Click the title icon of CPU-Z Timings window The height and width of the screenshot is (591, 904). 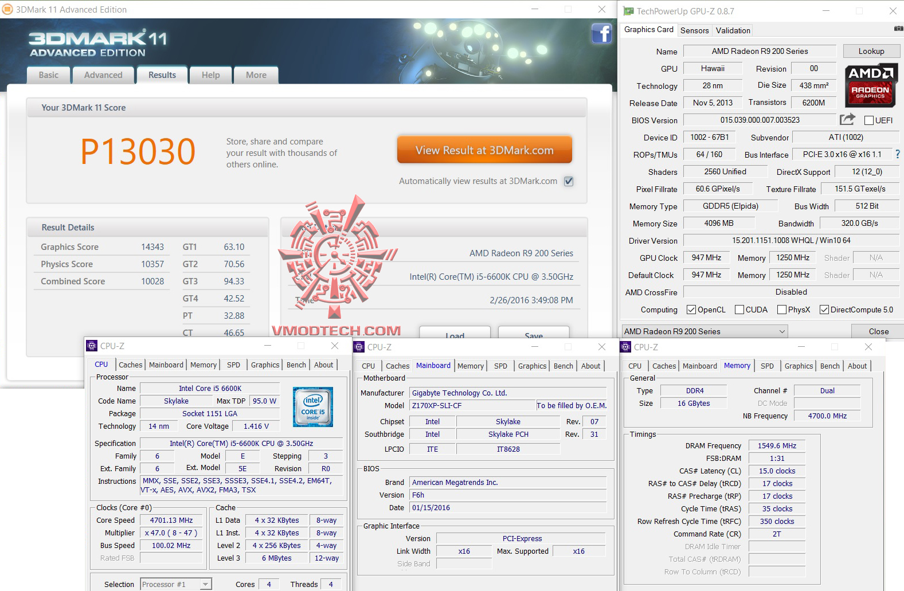pos(625,347)
